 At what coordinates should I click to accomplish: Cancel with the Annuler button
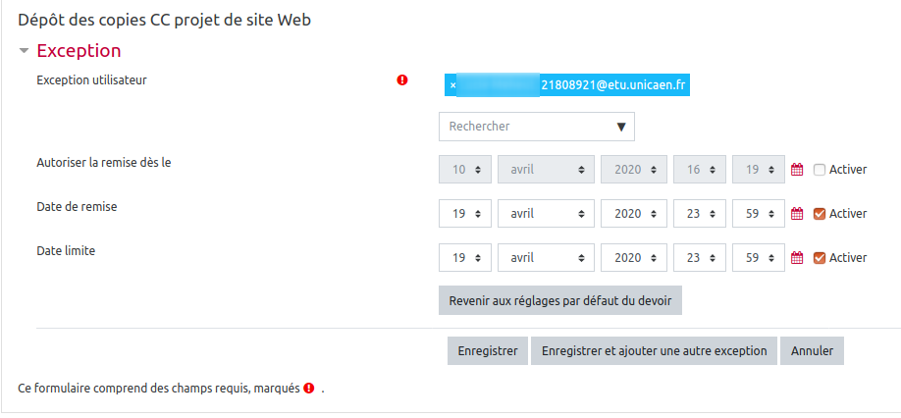tap(812, 351)
